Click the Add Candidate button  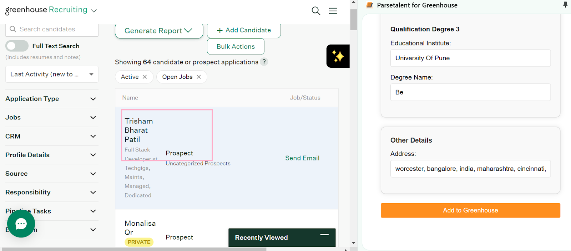click(x=244, y=30)
